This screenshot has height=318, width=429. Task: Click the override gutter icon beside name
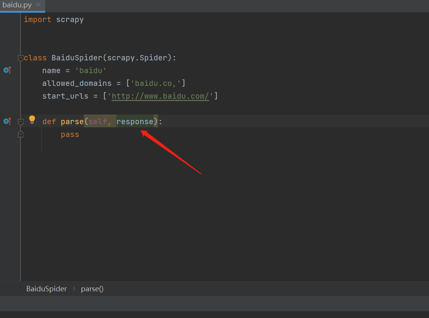pos(7,70)
